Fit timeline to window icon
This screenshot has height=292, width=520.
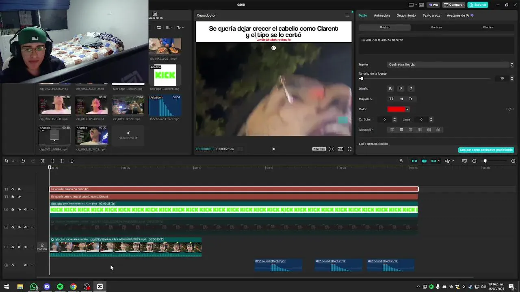tap(464, 161)
